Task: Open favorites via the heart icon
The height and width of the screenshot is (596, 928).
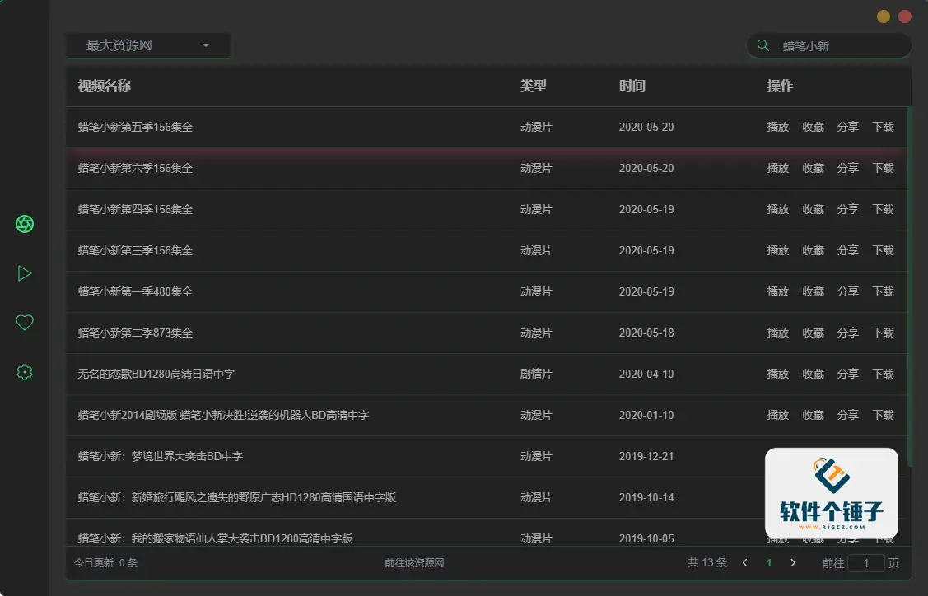Action: (25, 322)
